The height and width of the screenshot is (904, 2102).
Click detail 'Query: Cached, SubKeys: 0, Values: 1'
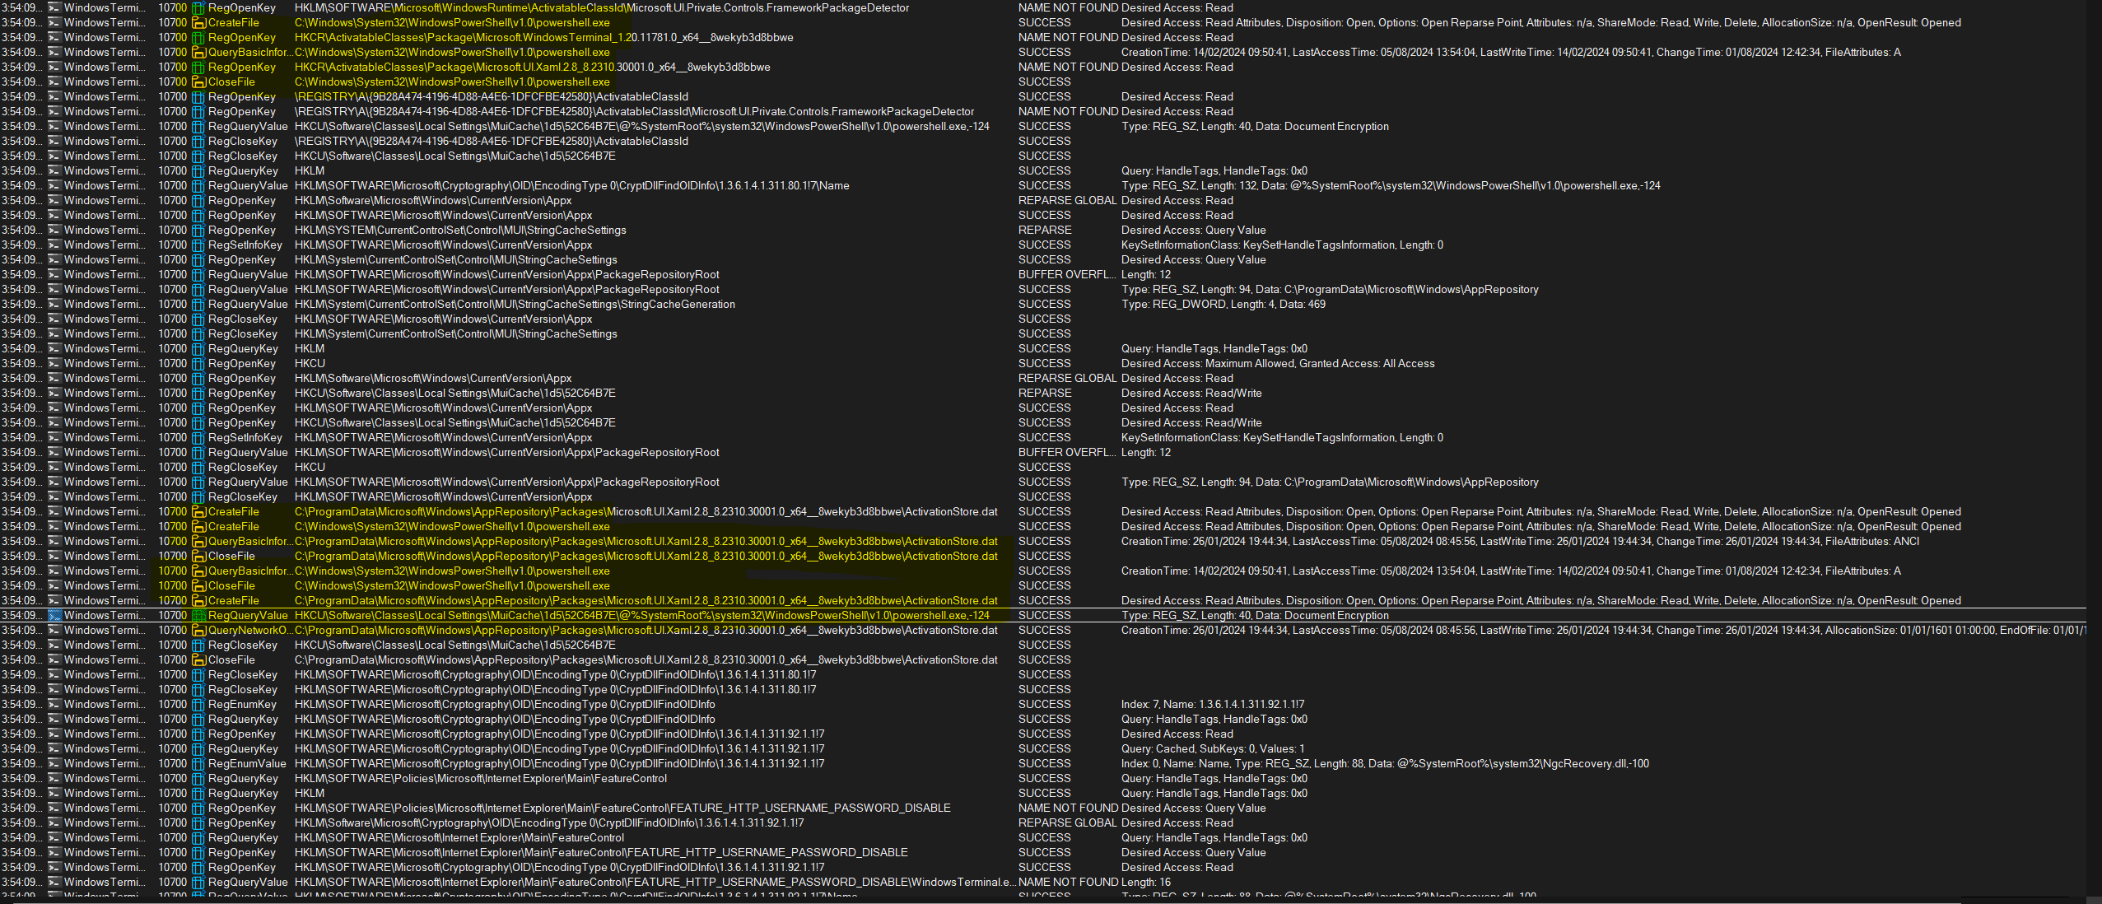click(x=1213, y=748)
